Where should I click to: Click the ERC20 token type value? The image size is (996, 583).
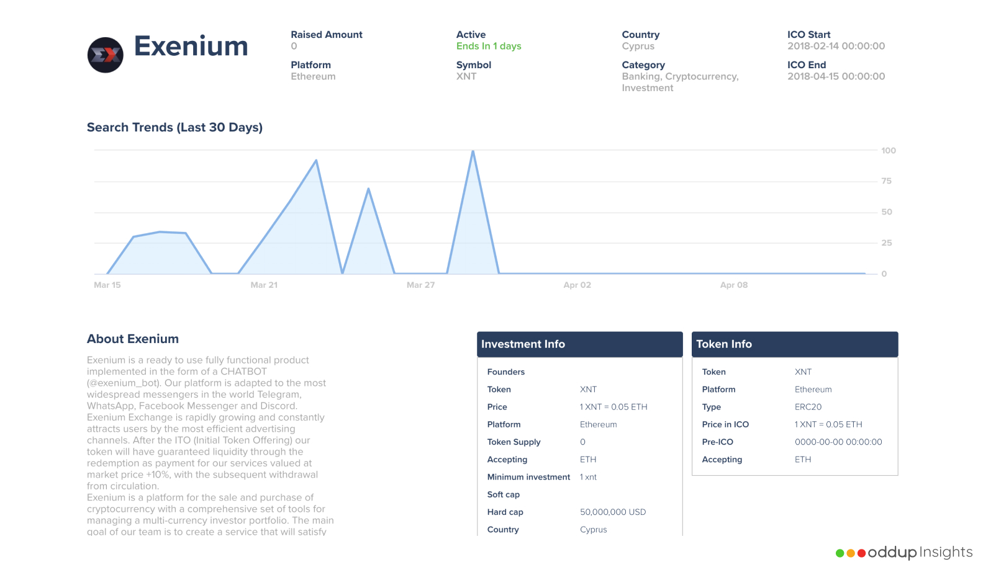click(x=808, y=407)
